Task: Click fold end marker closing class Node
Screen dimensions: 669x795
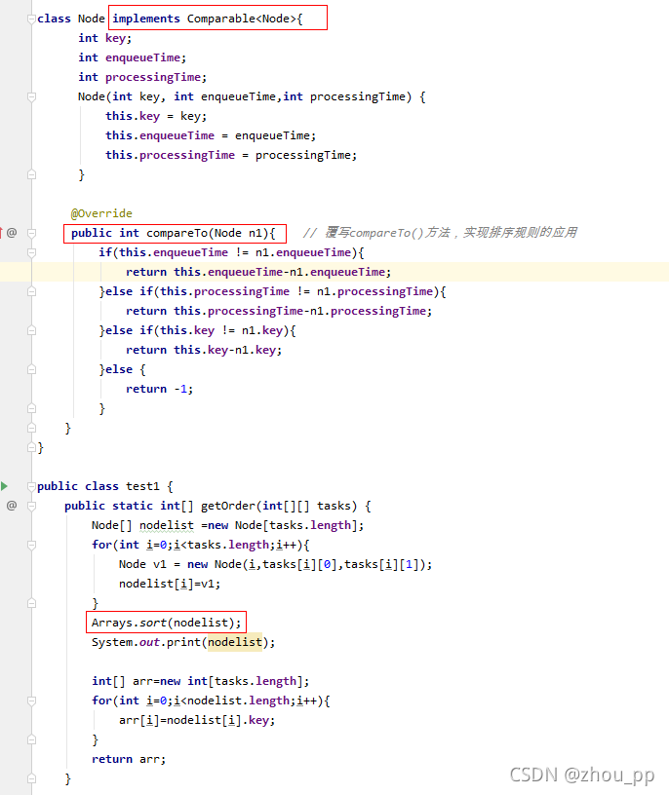Action: tap(31, 448)
